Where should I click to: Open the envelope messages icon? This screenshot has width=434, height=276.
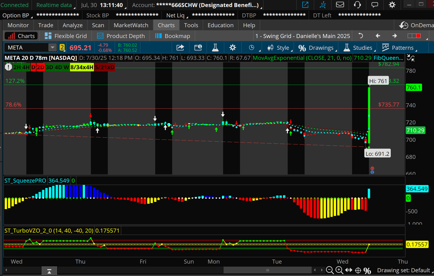[x=340, y=5]
